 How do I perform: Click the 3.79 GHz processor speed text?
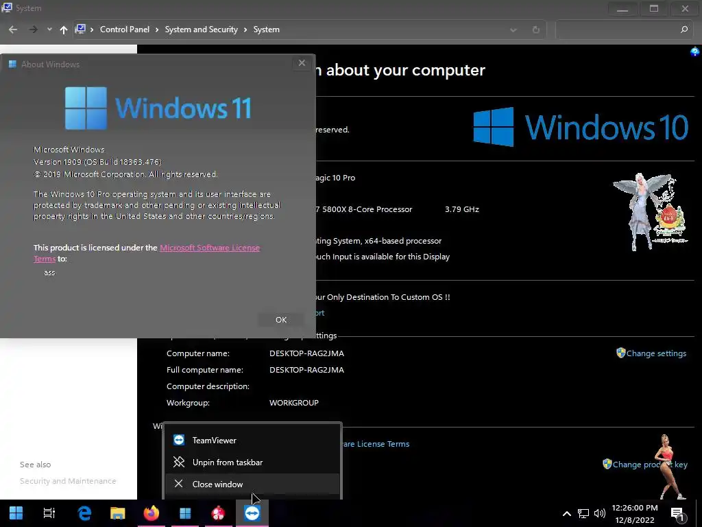462,209
